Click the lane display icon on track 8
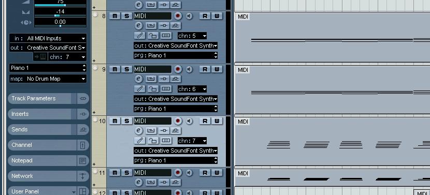430x195 pixels. 166,36
